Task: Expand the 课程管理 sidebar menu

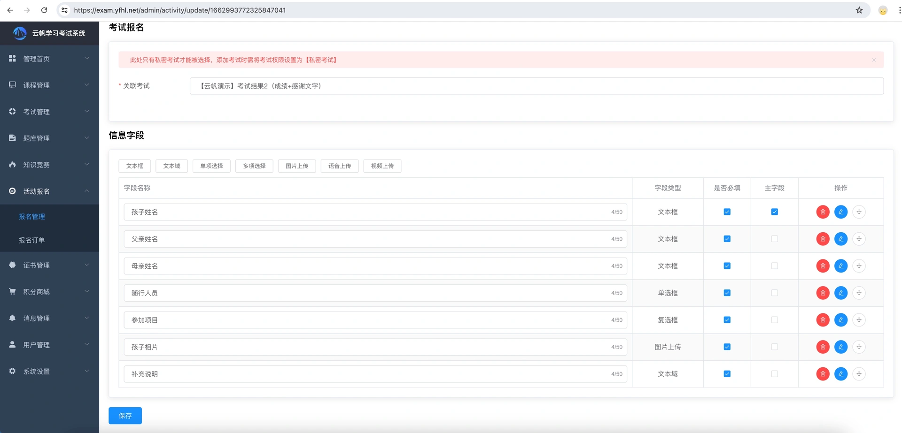Action: (x=49, y=85)
